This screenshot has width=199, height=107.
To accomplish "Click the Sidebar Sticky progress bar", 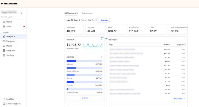I will pyautogui.click(x=84, y=89).
